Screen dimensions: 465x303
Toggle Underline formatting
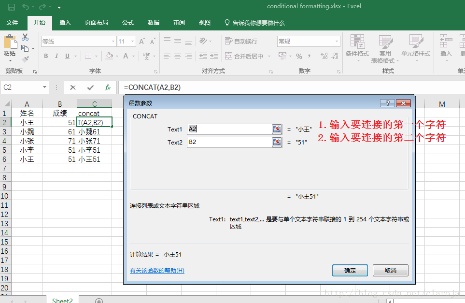click(x=67, y=56)
